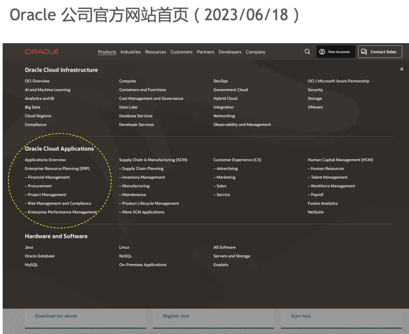Go to Oracle Database
This screenshot has width=409, height=334.
pos(40,256)
